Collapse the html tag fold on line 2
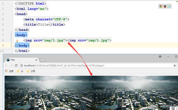The image size is (178, 110). (x=13, y=9)
